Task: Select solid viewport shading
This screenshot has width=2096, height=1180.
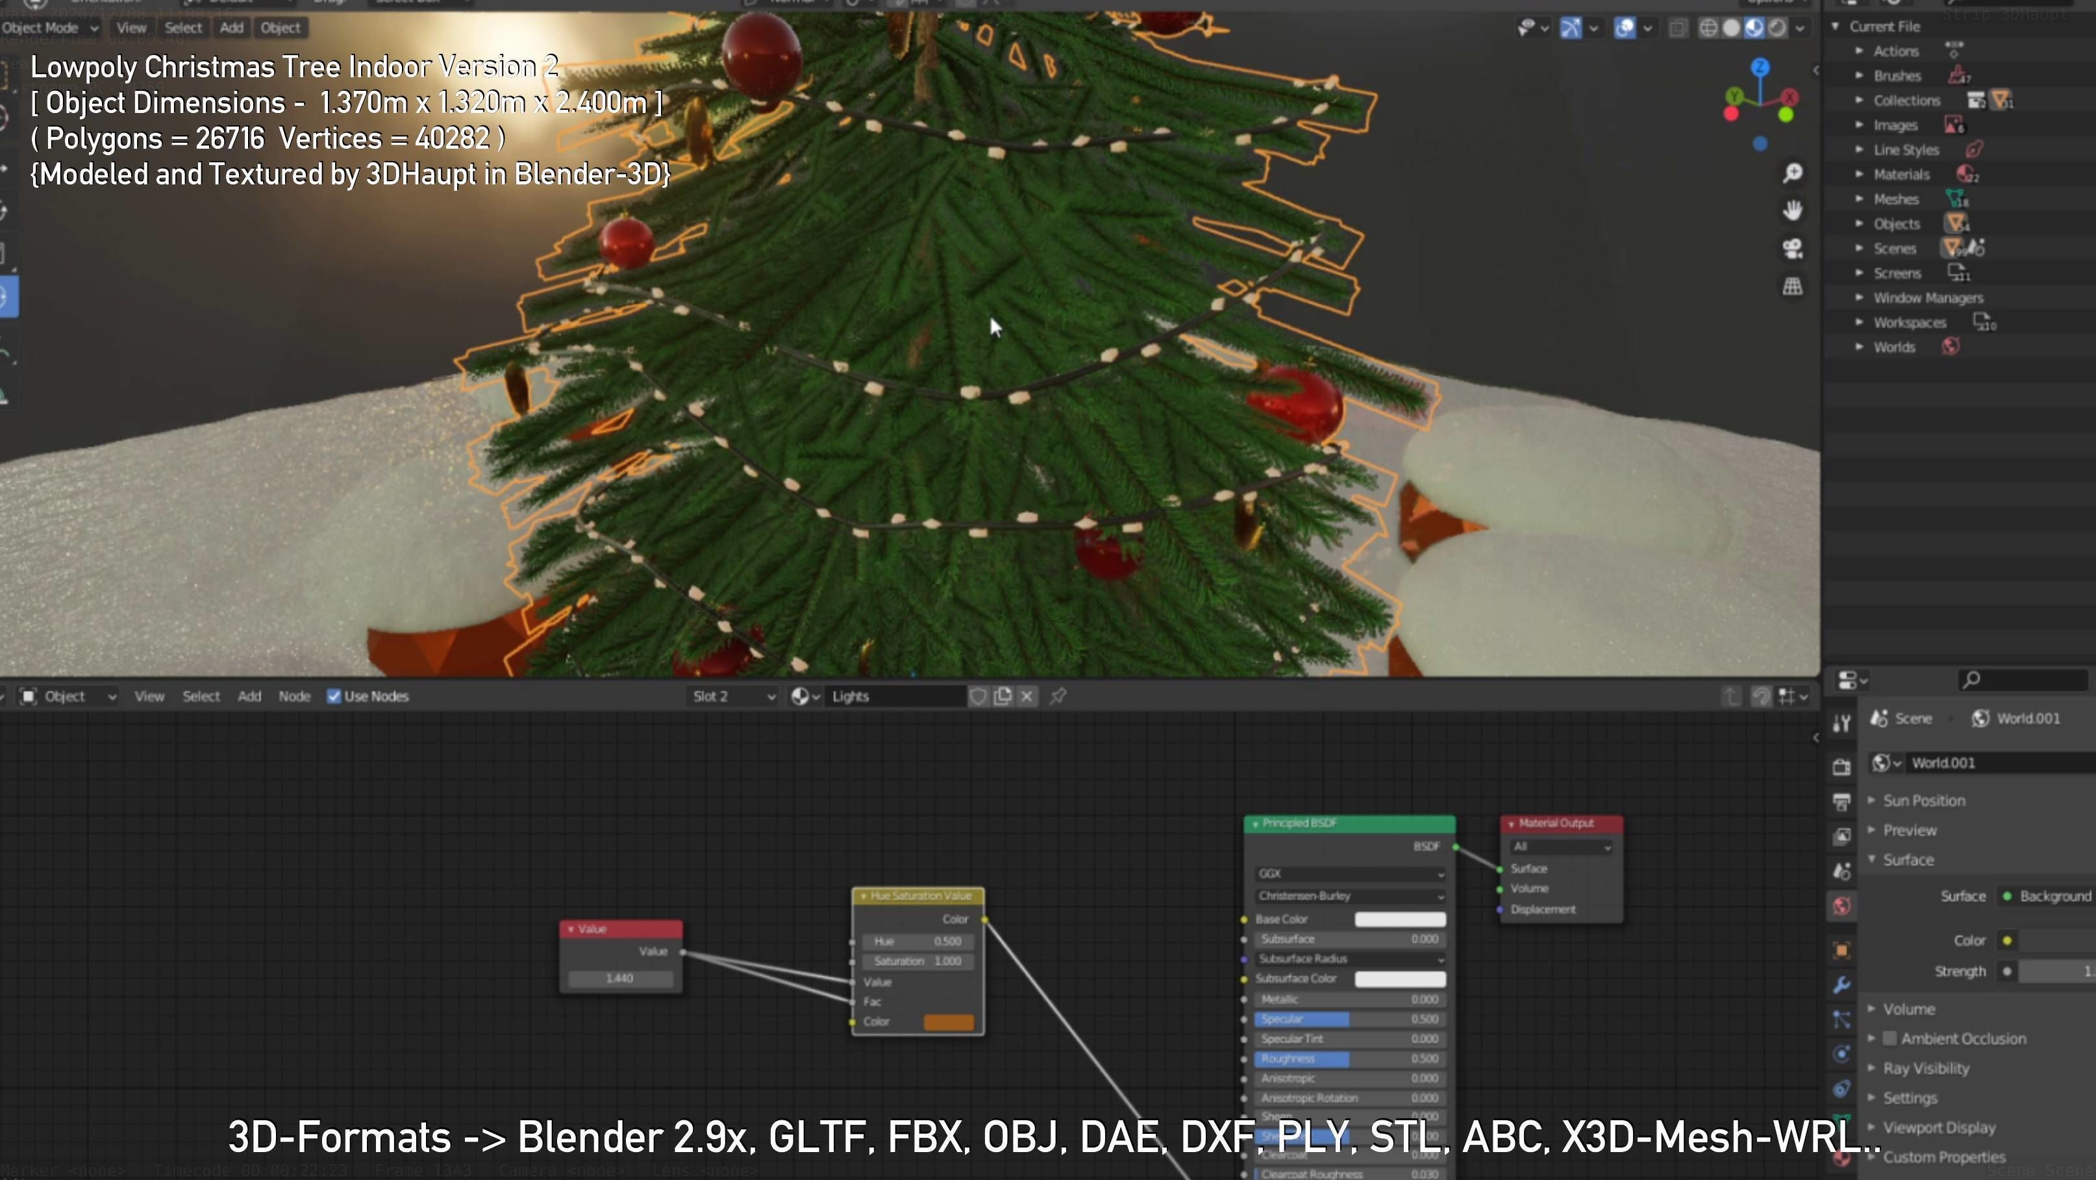Action: pyautogui.click(x=1732, y=29)
